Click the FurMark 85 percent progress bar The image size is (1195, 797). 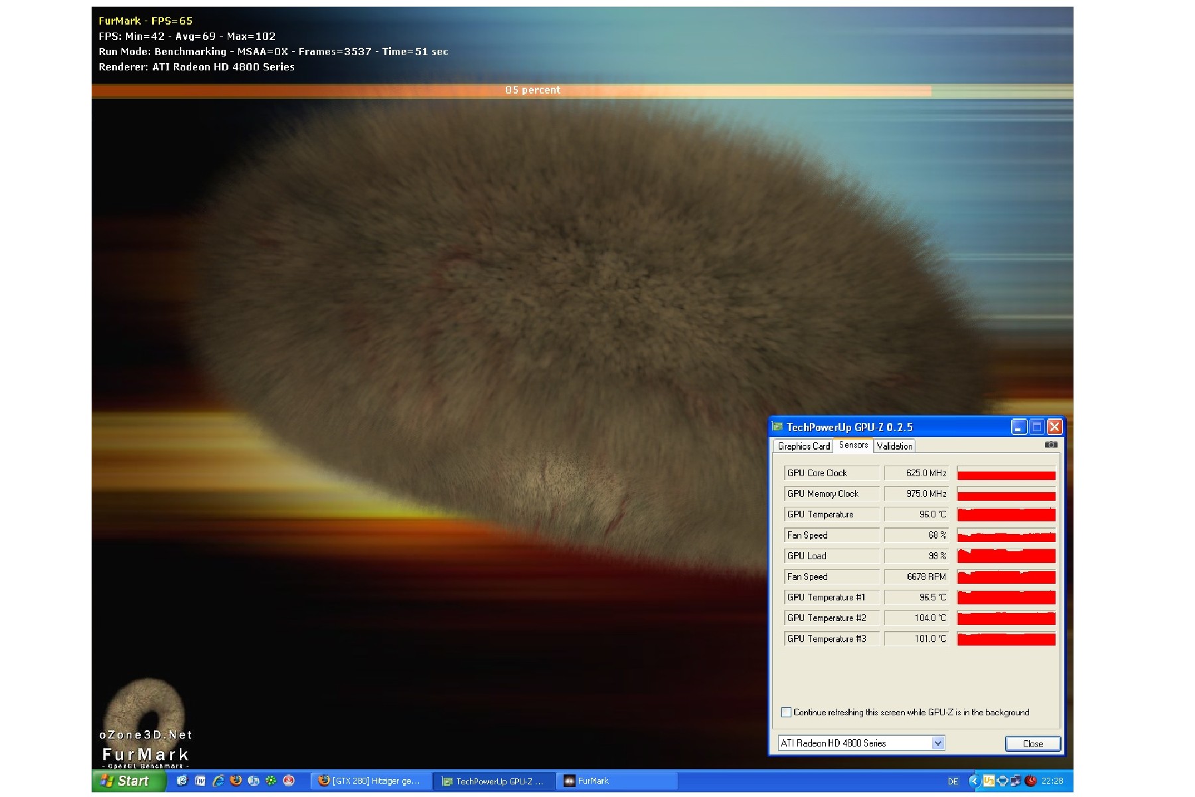point(582,90)
